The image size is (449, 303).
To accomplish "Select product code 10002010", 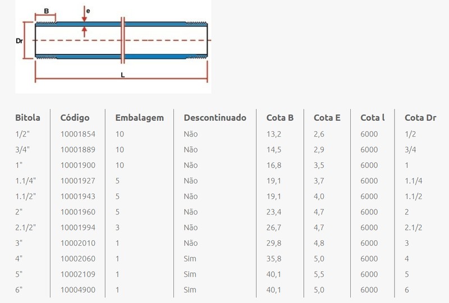I will pos(77,243).
